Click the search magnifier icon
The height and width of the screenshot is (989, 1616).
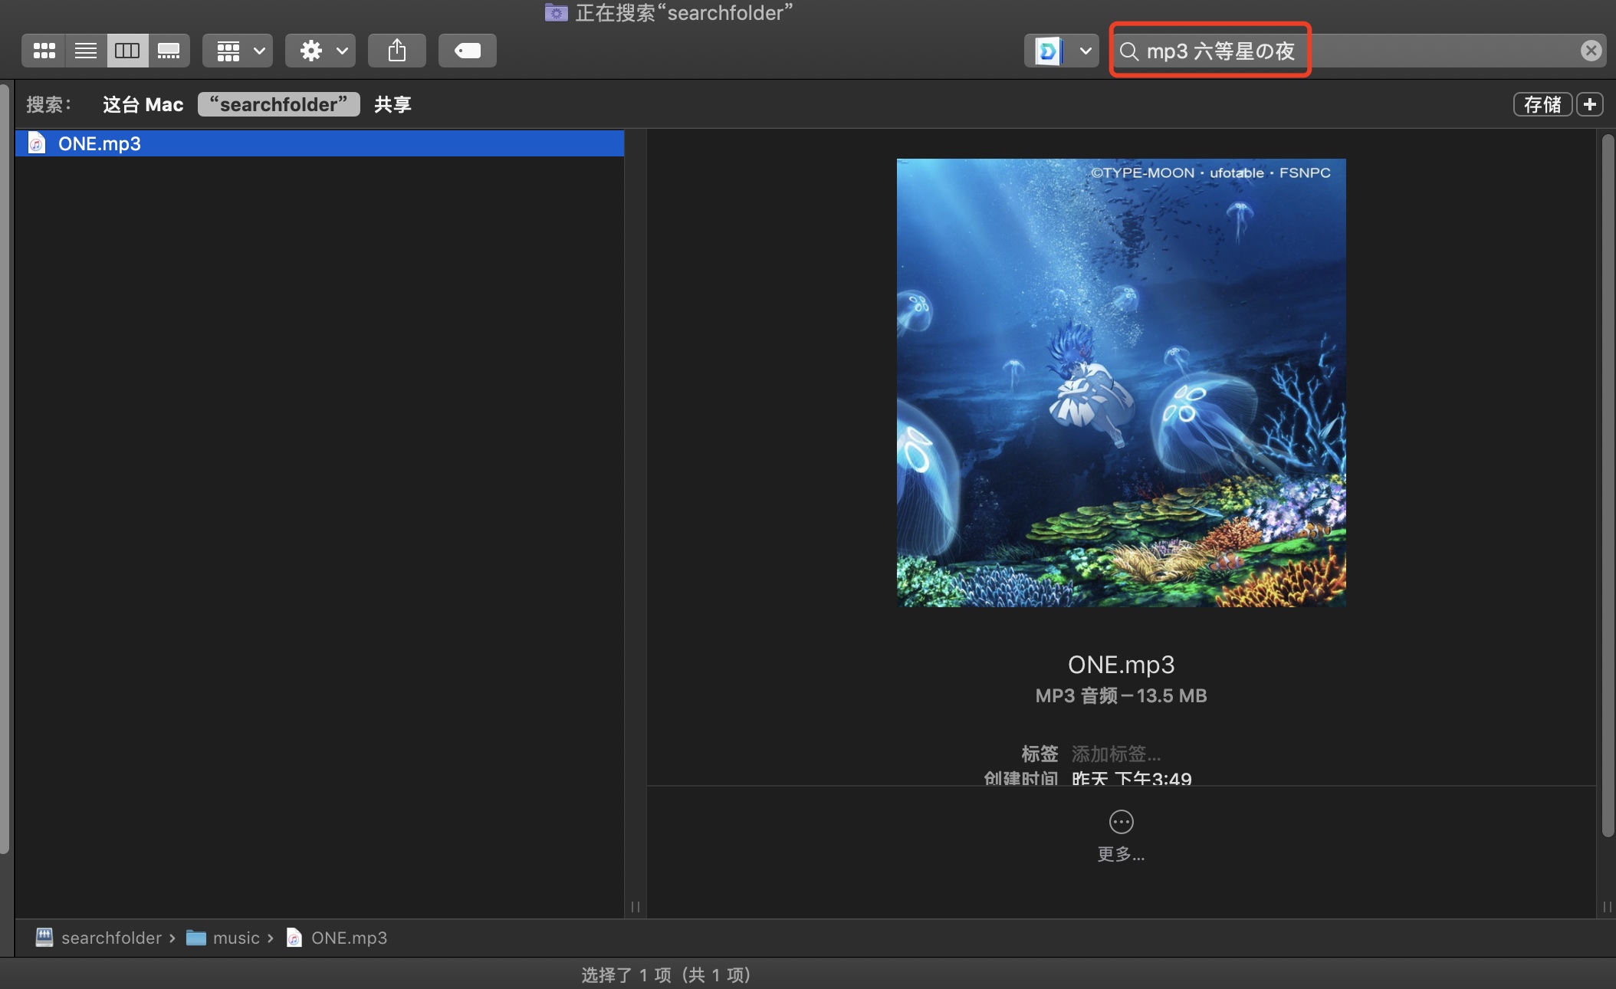pos(1128,51)
